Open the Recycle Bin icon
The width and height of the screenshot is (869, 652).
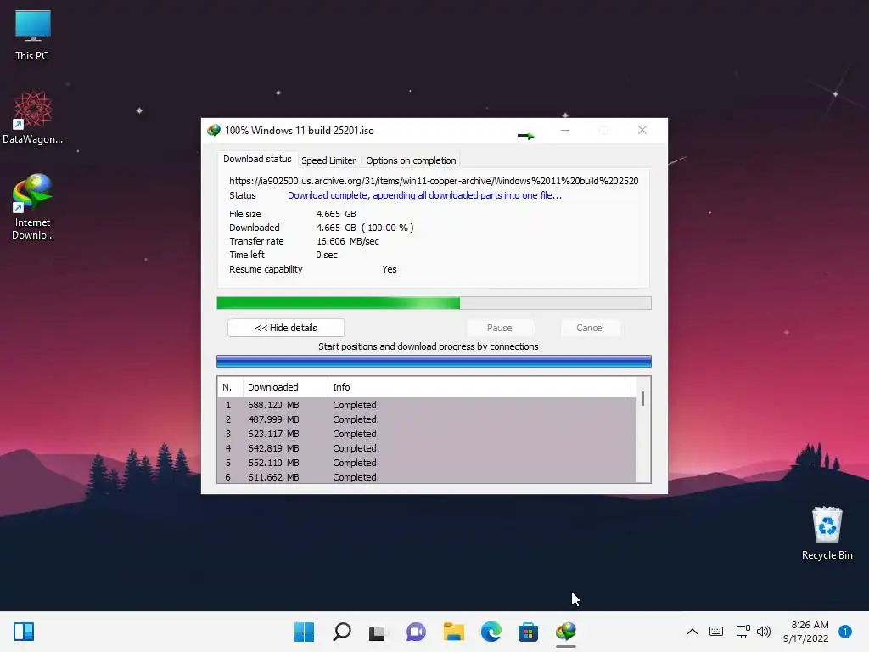click(x=827, y=533)
